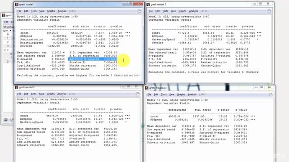
Task: Open Save menu in model 2 window
Action: pos(173,11)
